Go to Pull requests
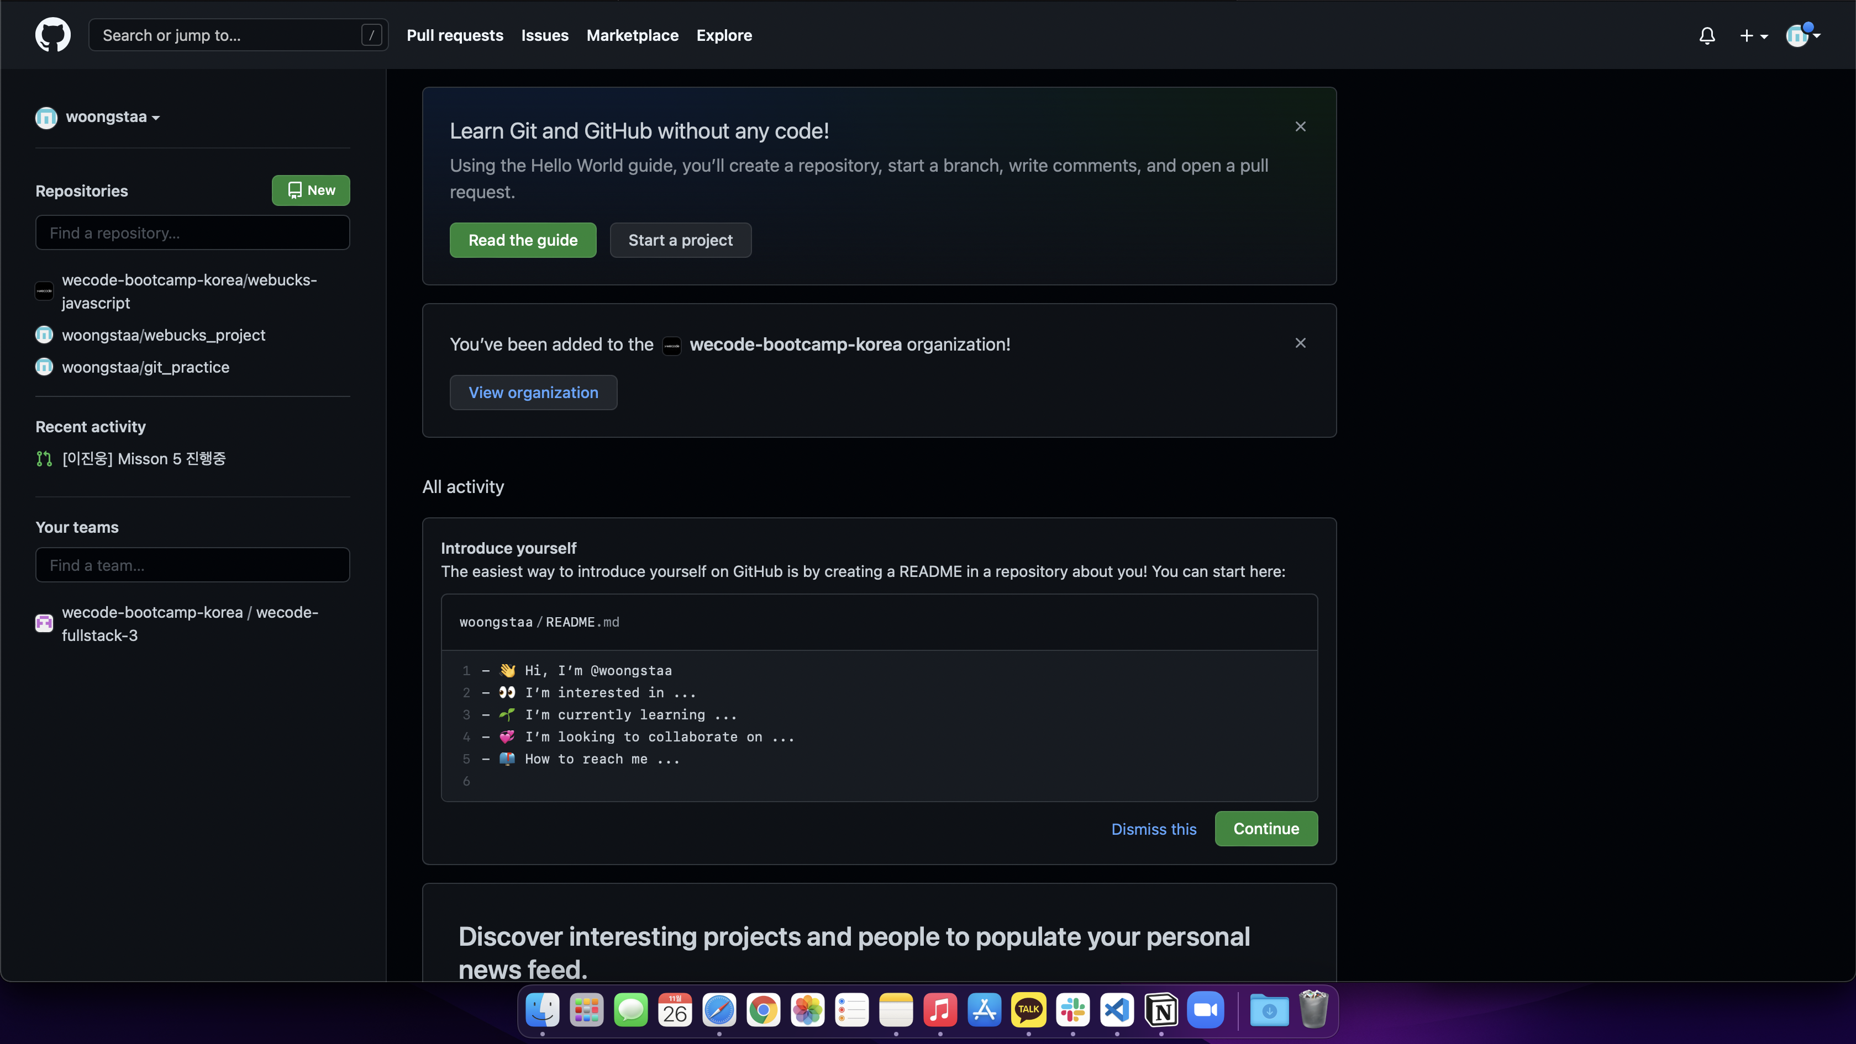The image size is (1856, 1044). (455, 35)
